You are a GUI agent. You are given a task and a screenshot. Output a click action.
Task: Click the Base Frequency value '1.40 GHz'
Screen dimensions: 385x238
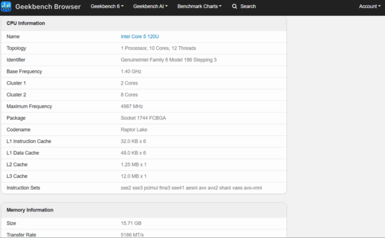point(131,71)
